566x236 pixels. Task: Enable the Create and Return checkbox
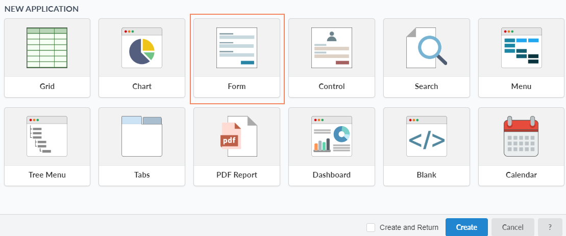pyautogui.click(x=371, y=227)
